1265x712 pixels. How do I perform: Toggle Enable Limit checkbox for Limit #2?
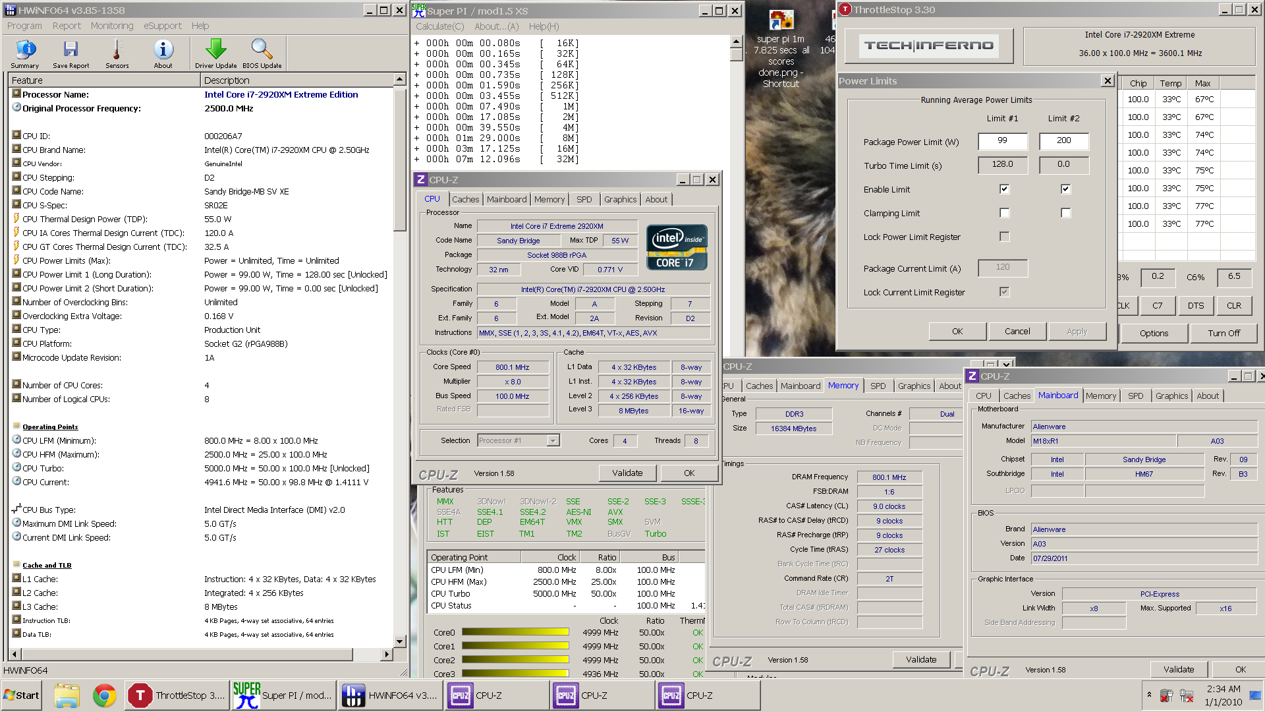(1065, 189)
